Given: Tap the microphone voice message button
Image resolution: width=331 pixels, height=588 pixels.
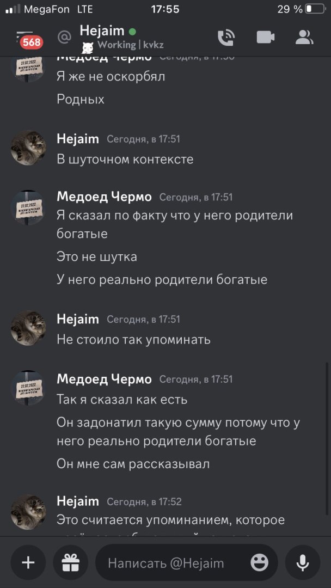Looking at the screenshot, I should [x=303, y=562].
